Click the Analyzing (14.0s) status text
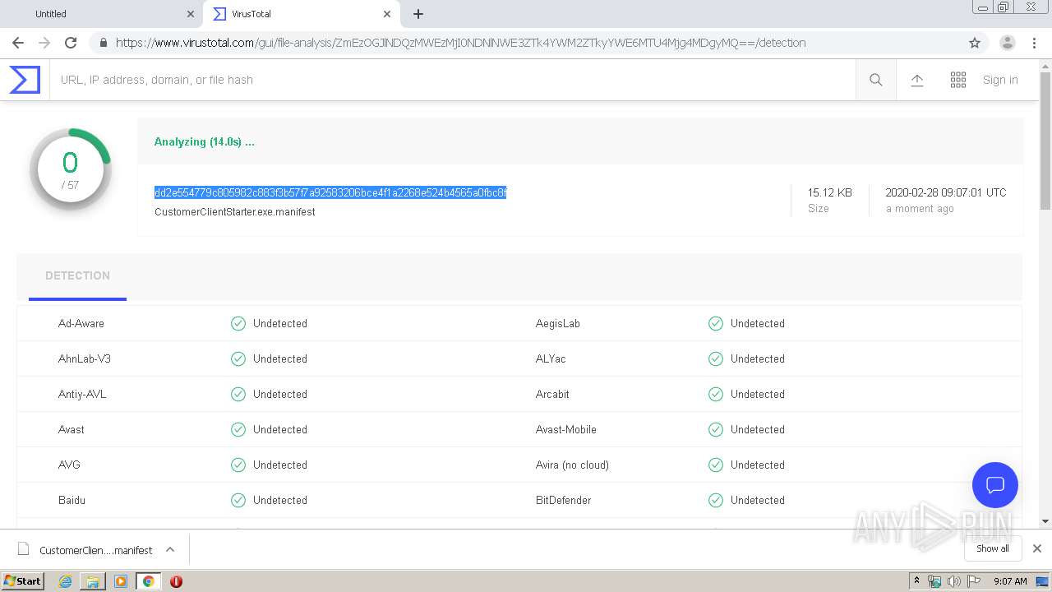The image size is (1052, 592). (x=205, y=141)
